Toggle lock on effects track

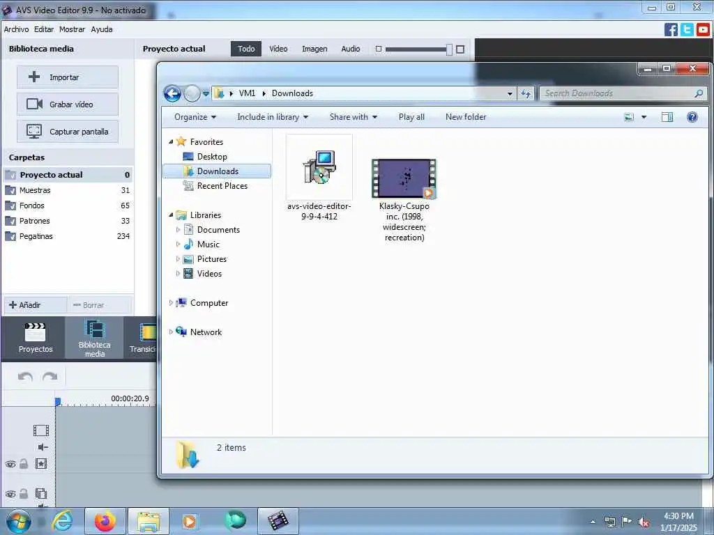pyautogui.click(x=24, y=464)
